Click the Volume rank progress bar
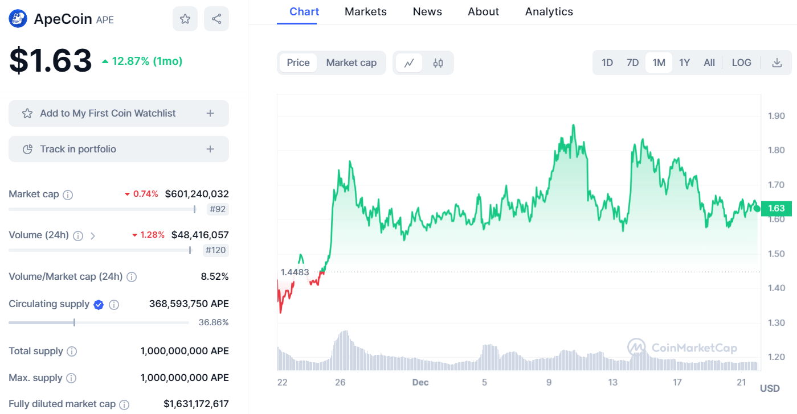797x414 pixels. [x=100, y=251]
